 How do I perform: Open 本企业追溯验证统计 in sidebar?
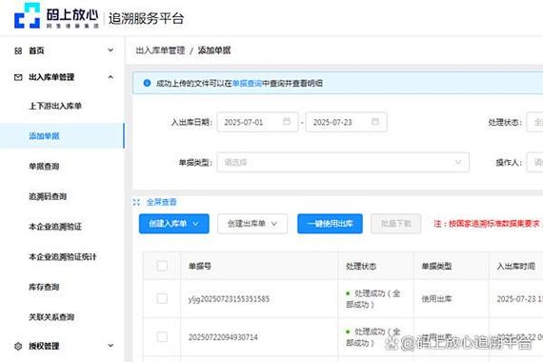click(63, 256)
